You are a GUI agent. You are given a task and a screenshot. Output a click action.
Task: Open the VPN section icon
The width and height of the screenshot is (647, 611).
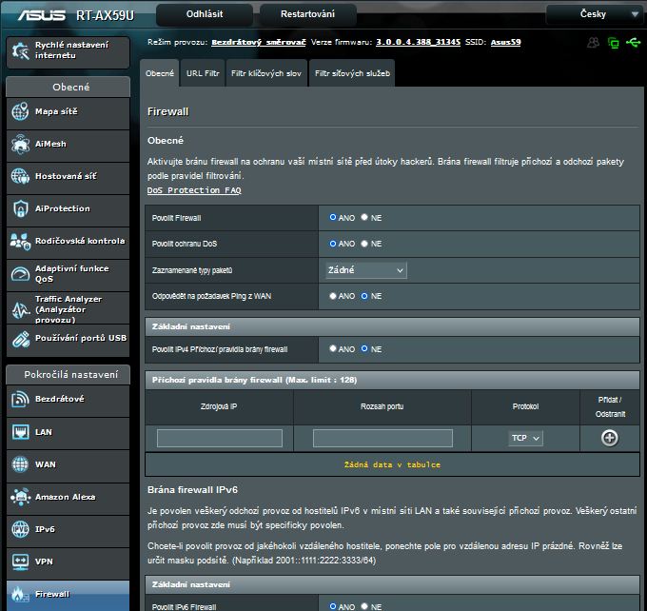[x=21, y=562]
